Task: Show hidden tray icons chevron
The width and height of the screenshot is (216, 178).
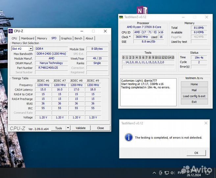Action: (155, 173)
